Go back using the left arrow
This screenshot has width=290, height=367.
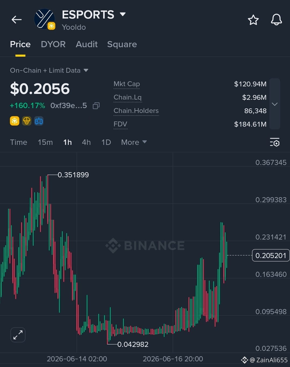(x=16, y=20)
